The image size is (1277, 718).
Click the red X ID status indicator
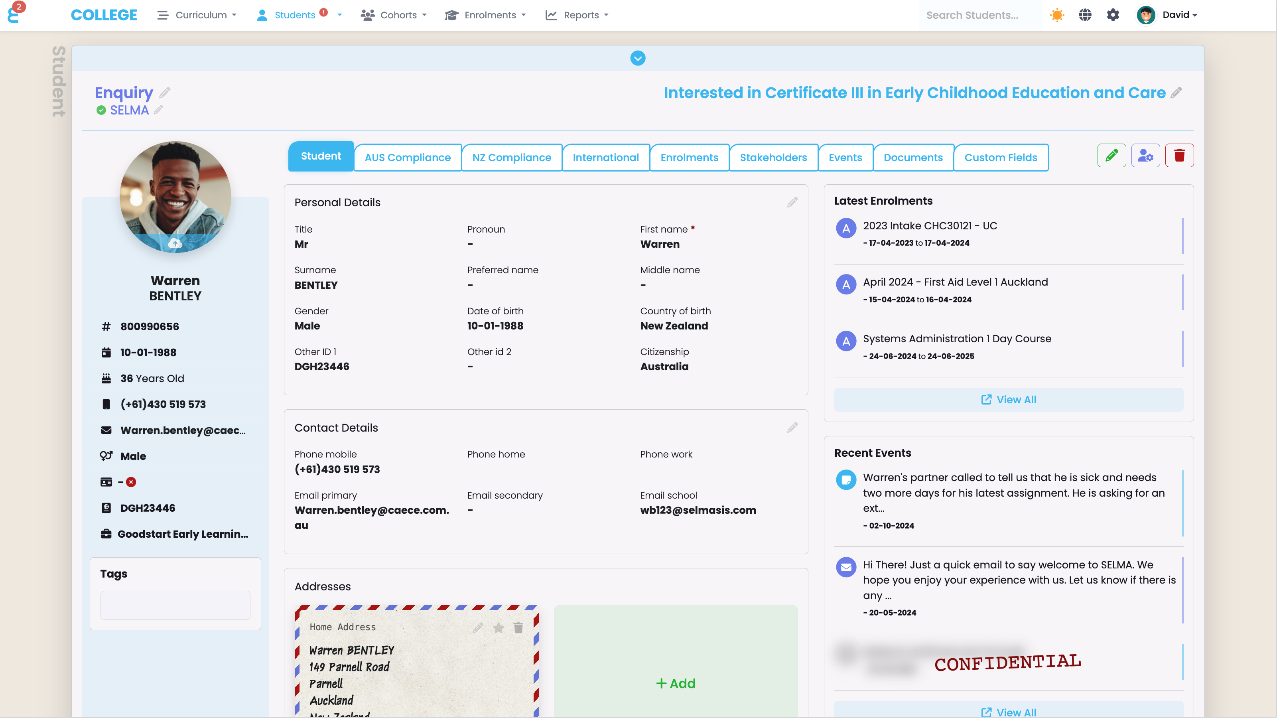[x=131, y=482]
